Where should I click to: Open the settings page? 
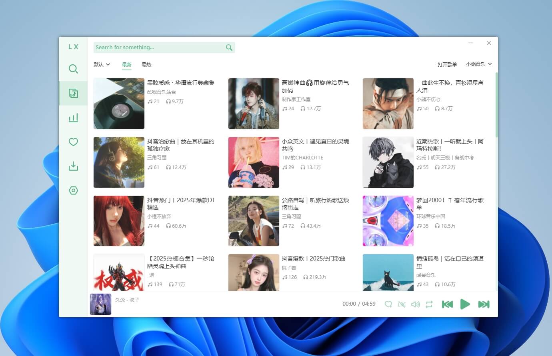click(73, 191)
